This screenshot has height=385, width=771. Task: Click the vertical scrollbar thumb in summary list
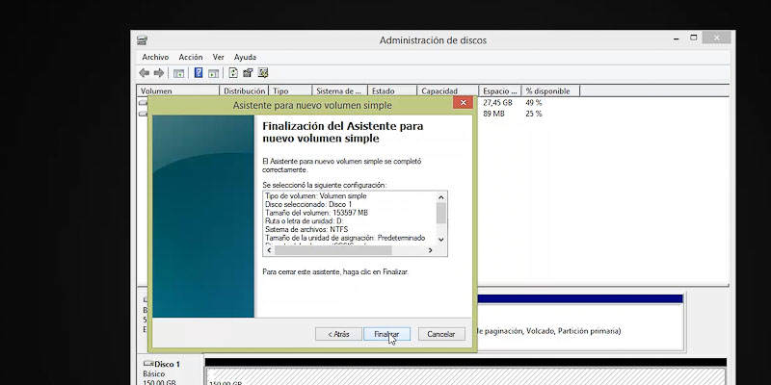[441, 213]
